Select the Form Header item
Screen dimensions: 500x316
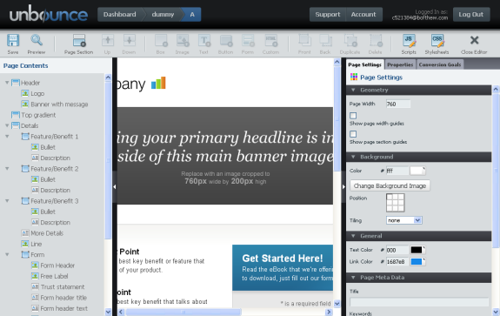(x=53, y=266)
